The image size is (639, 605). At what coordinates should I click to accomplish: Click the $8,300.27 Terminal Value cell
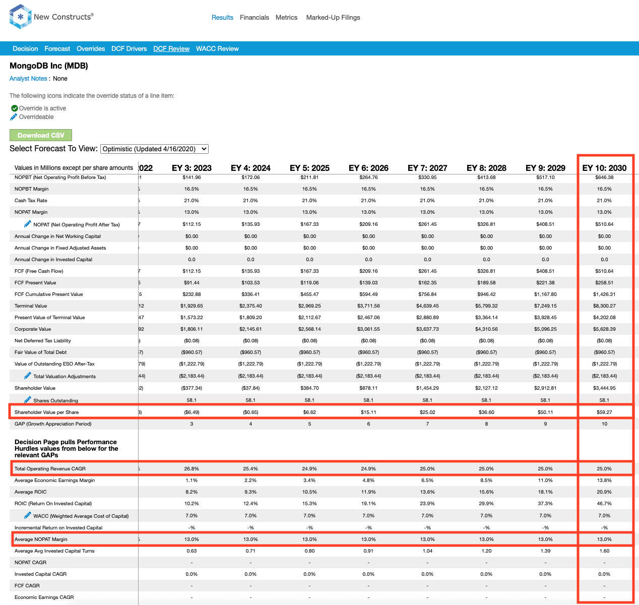(x=604, y=306)
